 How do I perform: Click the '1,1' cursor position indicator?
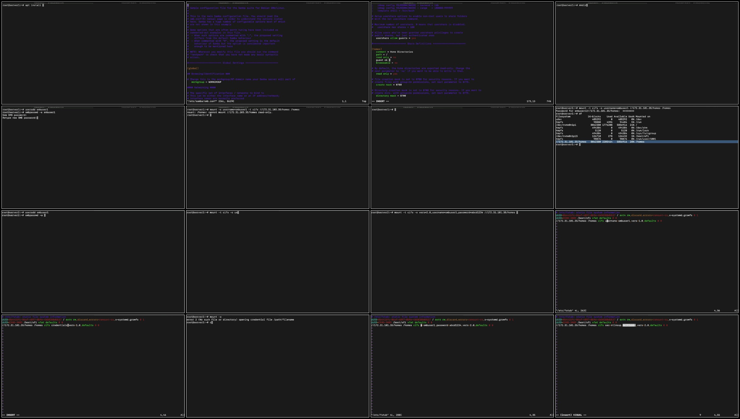coord(344,101)
